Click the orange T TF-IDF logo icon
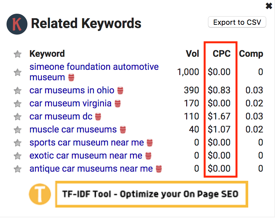 point(40,194)
